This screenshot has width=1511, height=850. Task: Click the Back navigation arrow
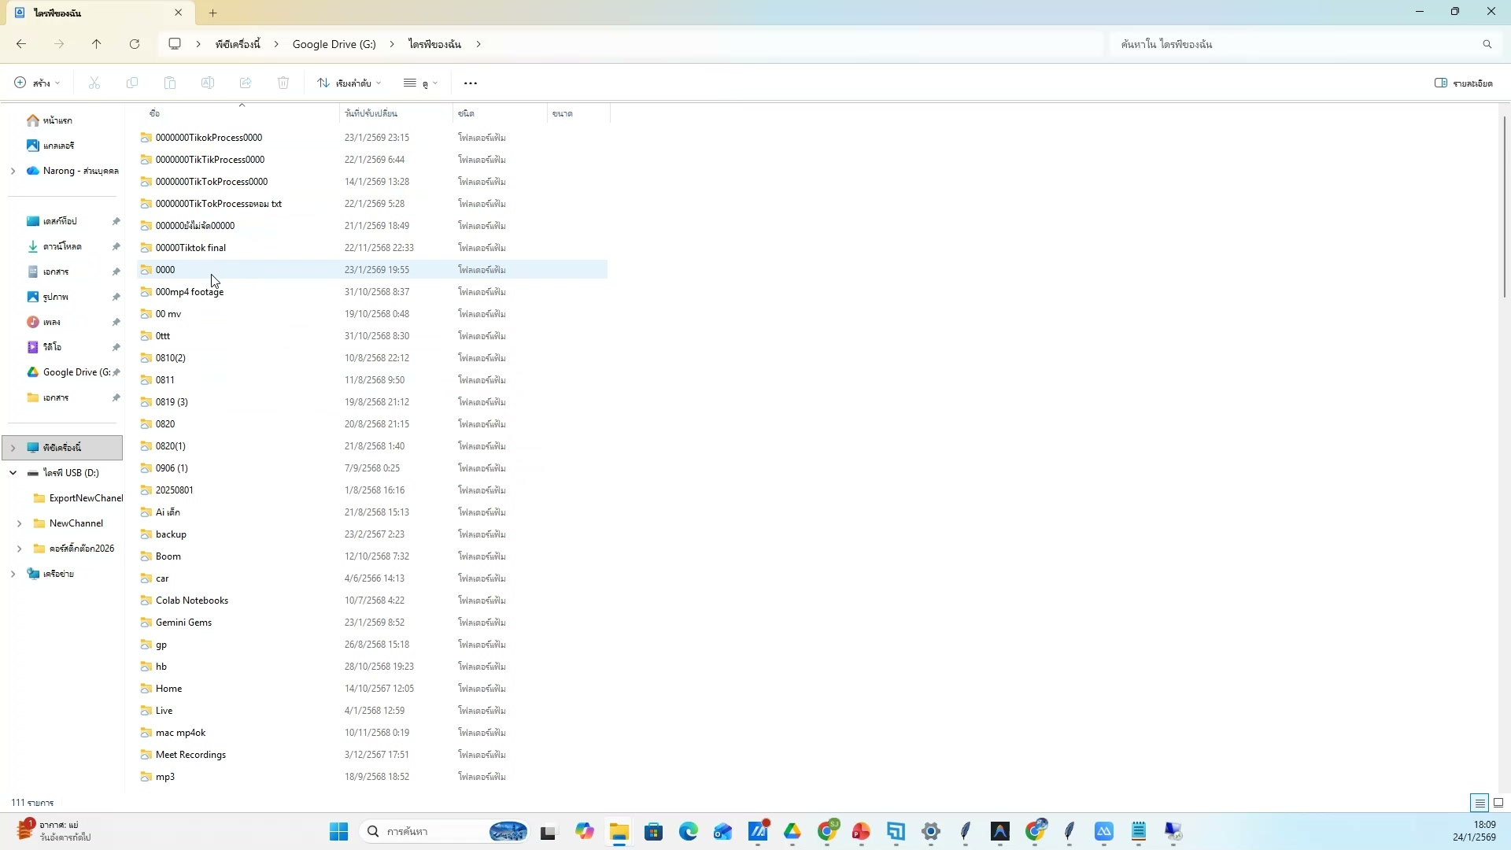[x=21, y=44]
